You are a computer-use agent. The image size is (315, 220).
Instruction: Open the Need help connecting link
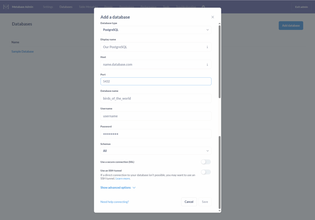point(114,202)
